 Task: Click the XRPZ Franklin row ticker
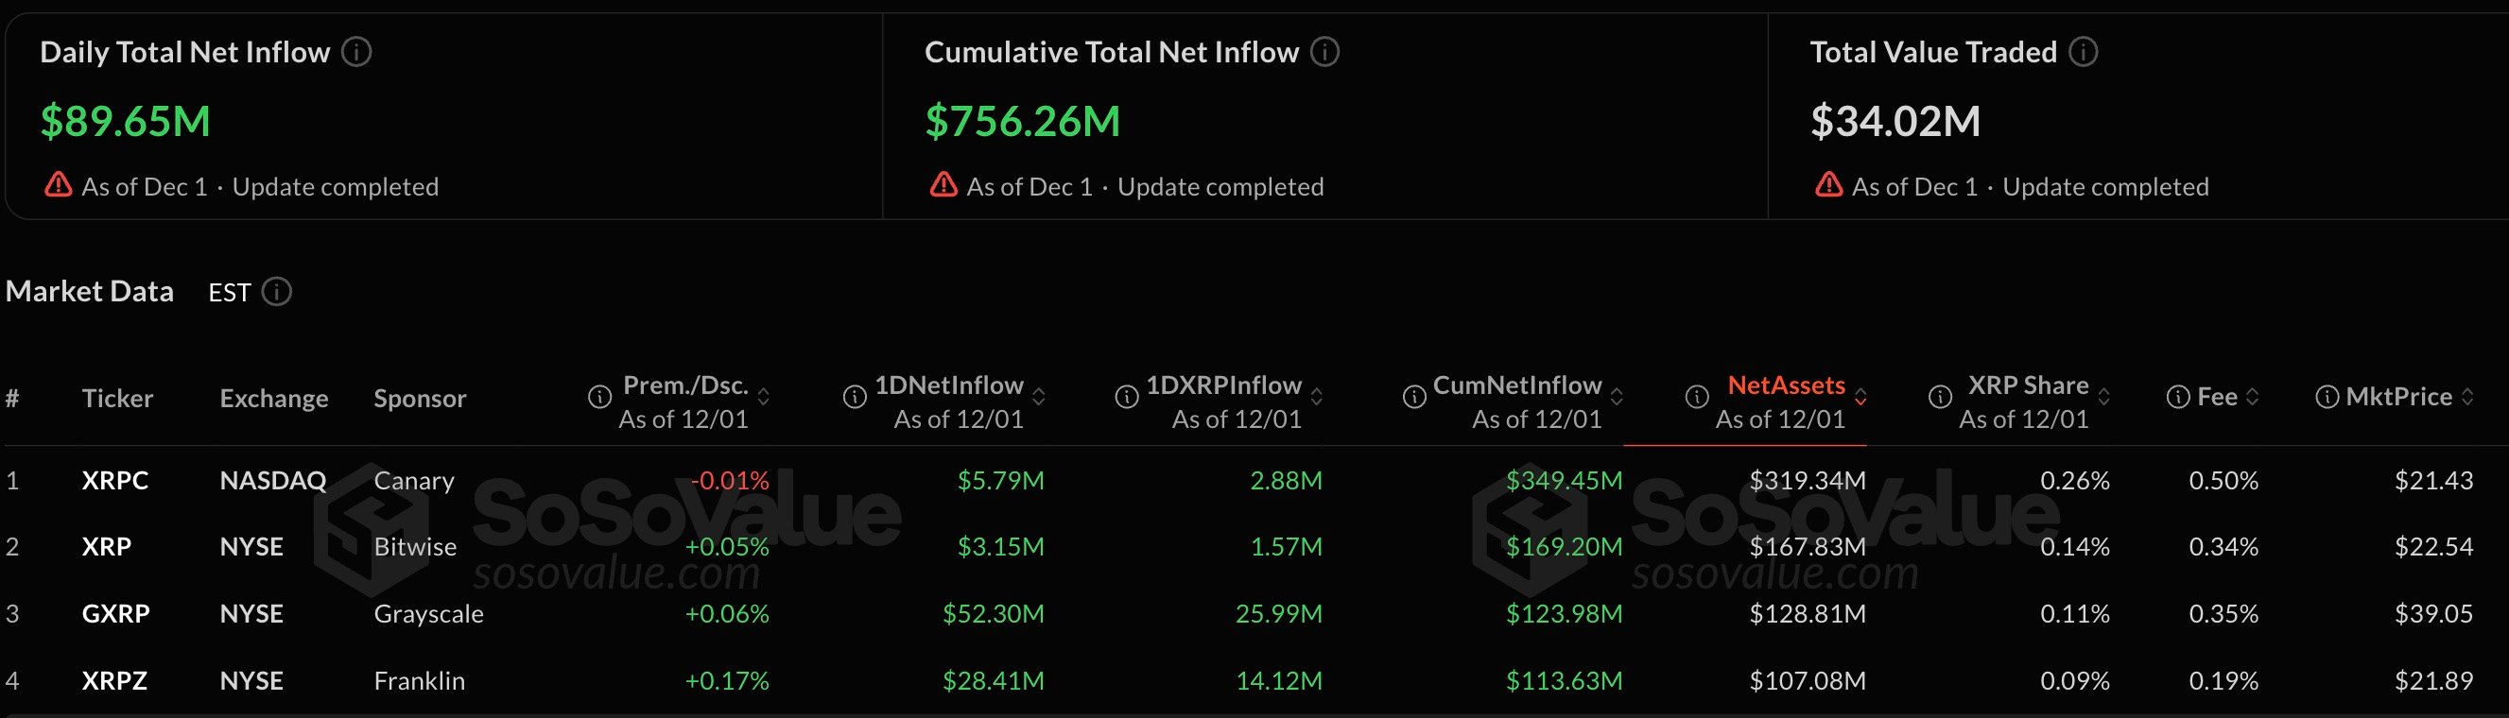point(114,681)
